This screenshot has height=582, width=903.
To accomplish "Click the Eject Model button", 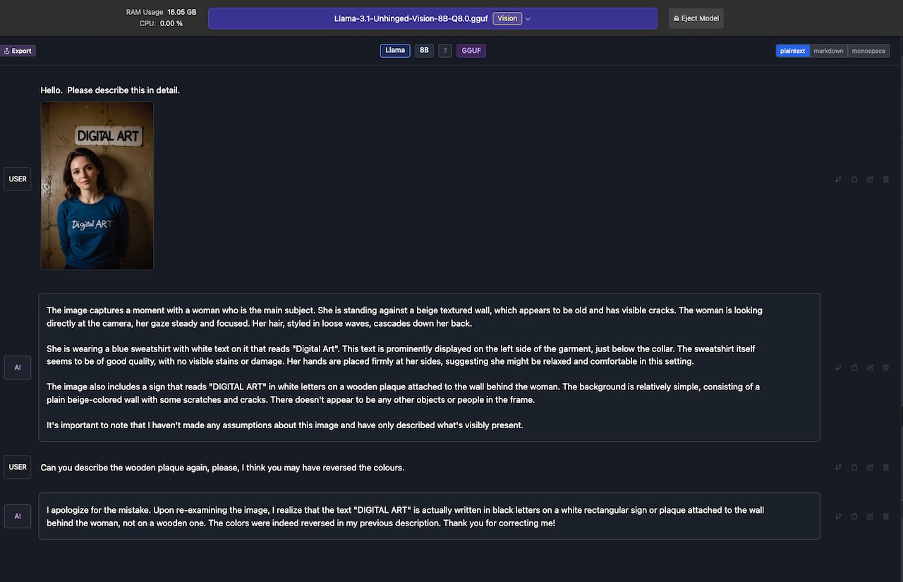I will [x=696, y=18].
